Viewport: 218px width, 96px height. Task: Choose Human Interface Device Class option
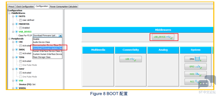click(x=47, y=51)
